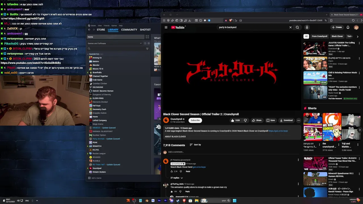Open the YouTube account avatar menu
Viewport: 363px width, 204px height.
pos(356,27)
